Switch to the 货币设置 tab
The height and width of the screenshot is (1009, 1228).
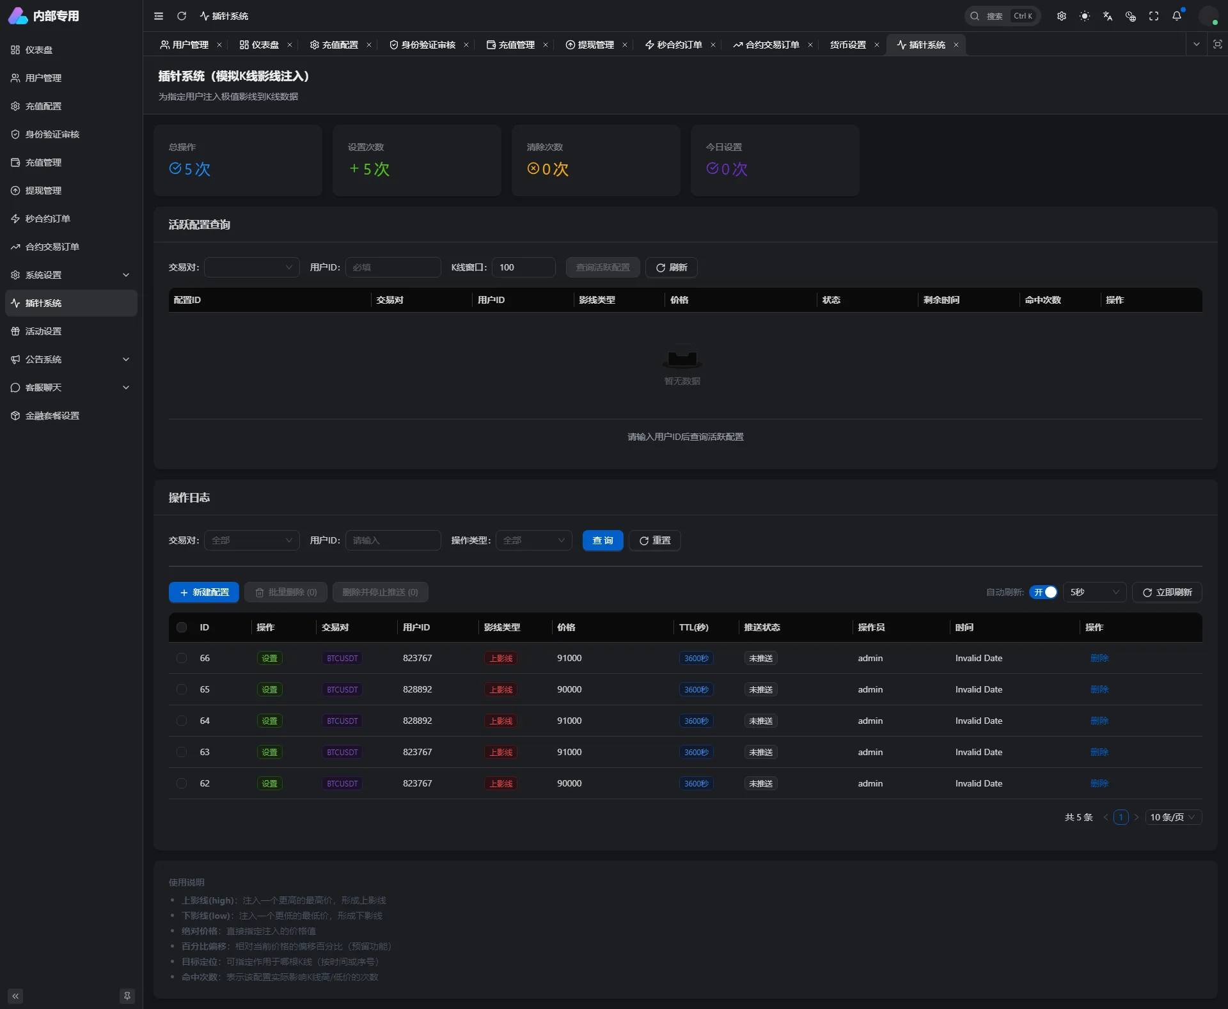click(847, 45)
